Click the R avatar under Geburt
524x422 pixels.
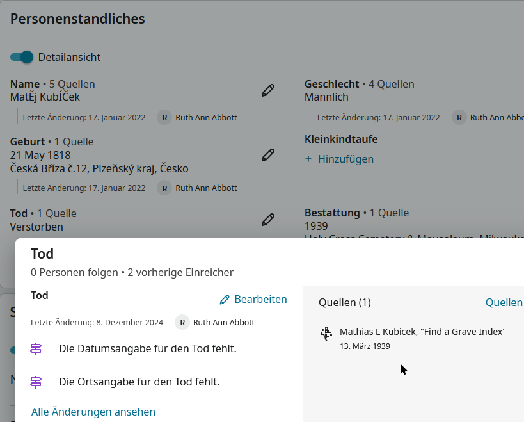[x=165, y=188]
